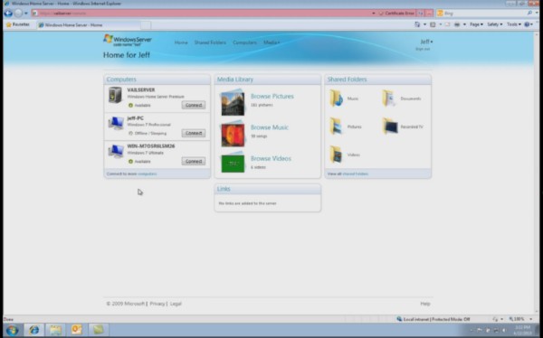Open the Safety menu
Screen dimensions: 543x338
click(494, 24)
